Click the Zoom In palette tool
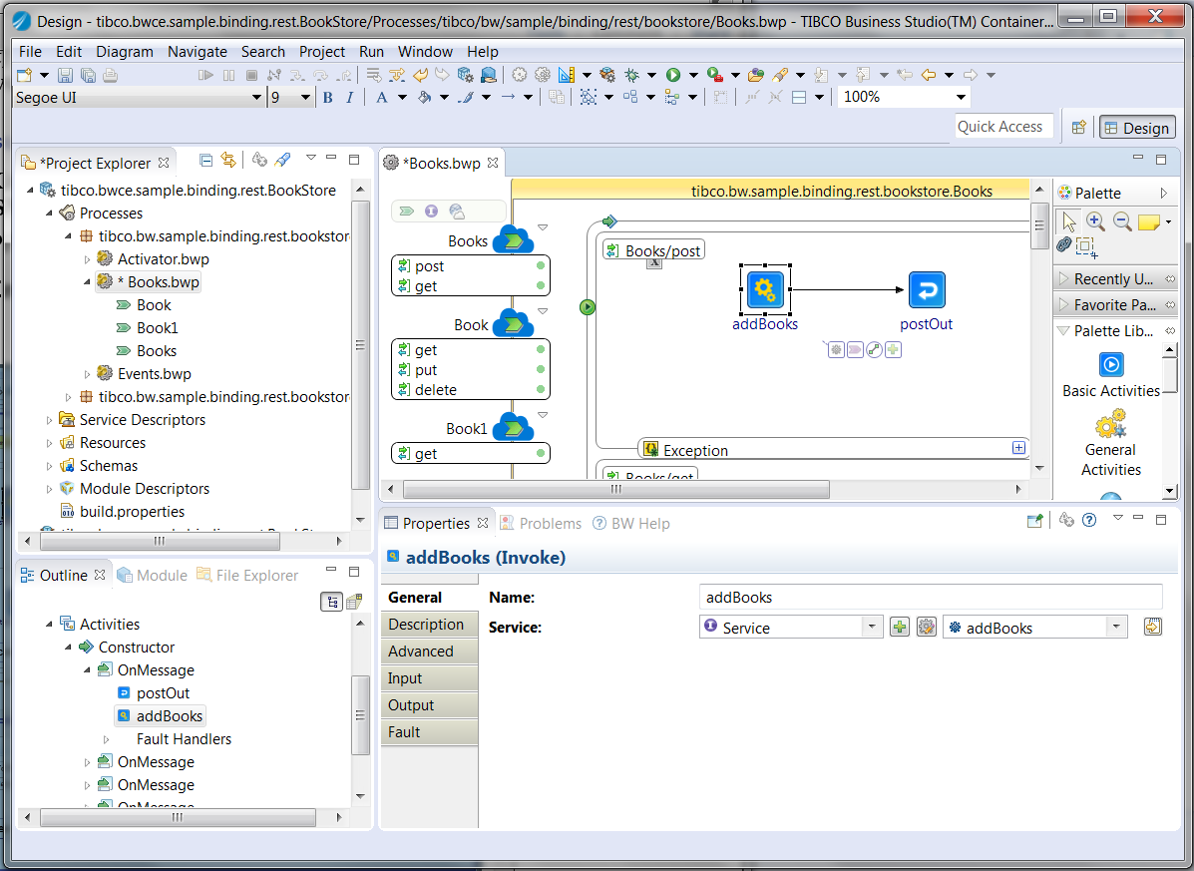 click(1095, 221)
